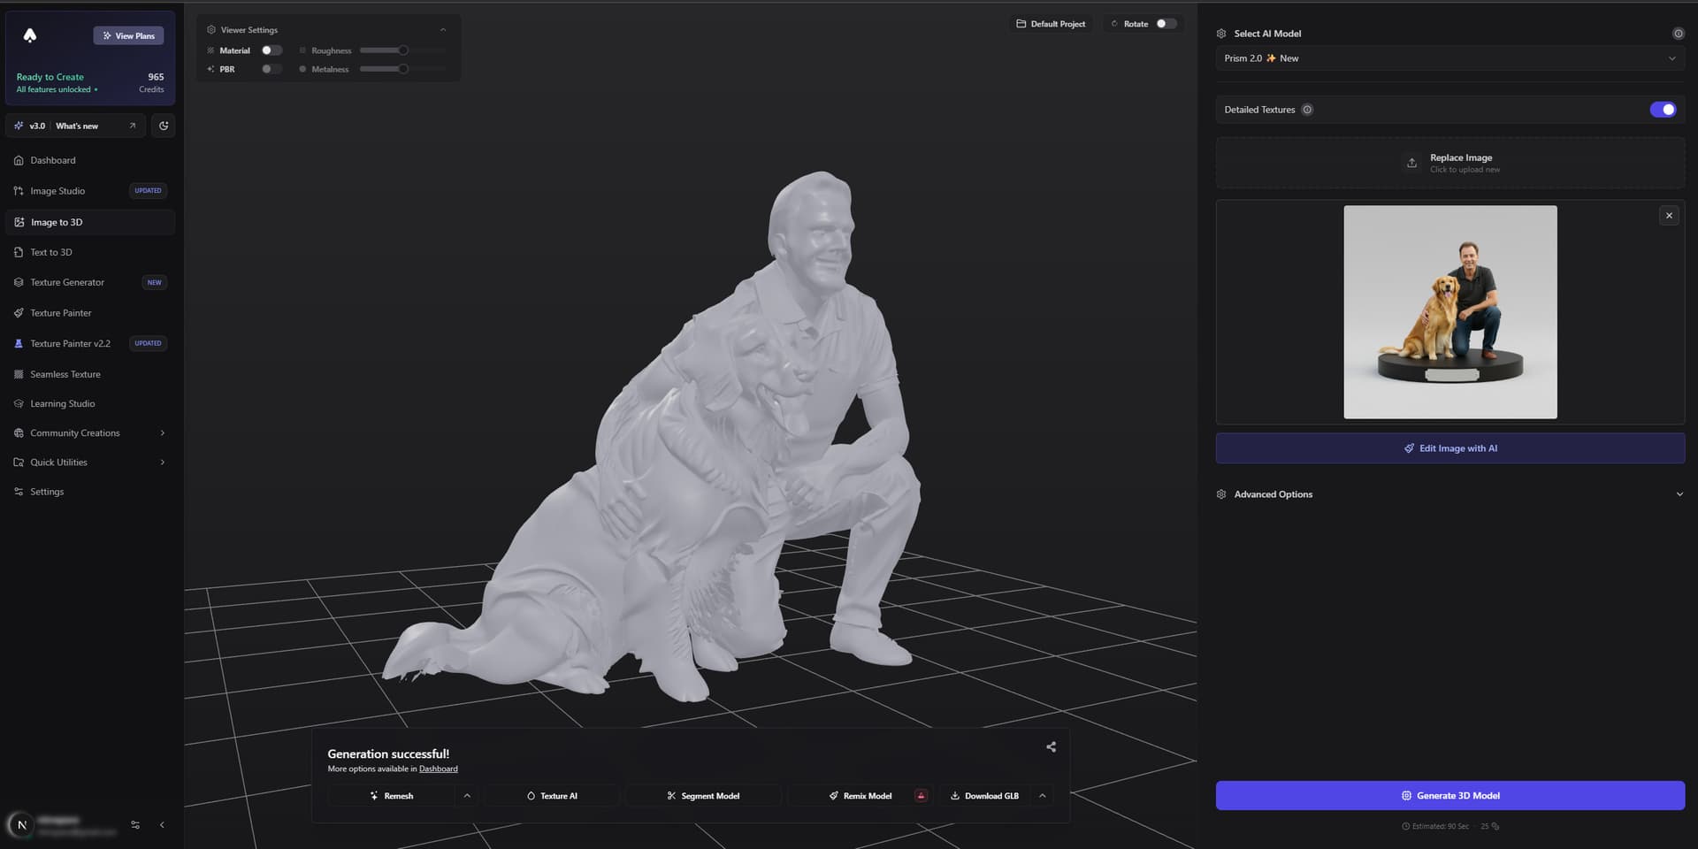Open the Texture Painter v2.2 section
Image resolution: width=1698 pixels, height=849 pixels.
(x=71, y=343)
